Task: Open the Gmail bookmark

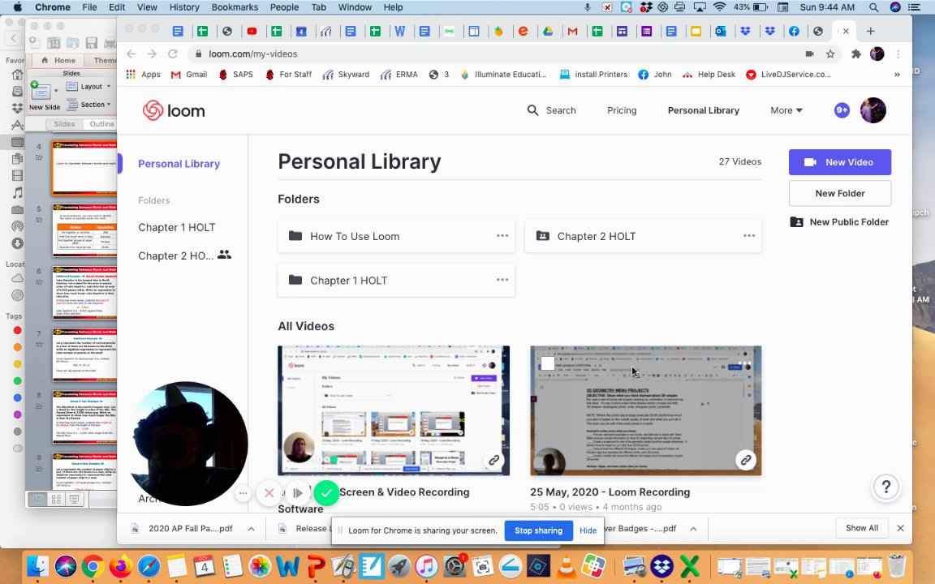Action: pyautogui.click(x=189, y=75)
